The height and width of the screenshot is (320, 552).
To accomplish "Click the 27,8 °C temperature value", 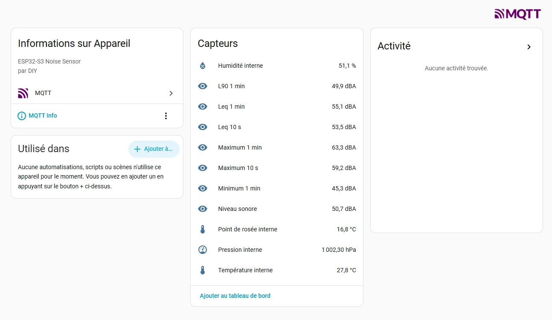I will point(346,270).
